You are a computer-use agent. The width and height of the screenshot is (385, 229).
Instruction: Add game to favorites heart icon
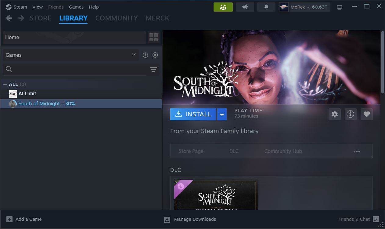point(367,114)
